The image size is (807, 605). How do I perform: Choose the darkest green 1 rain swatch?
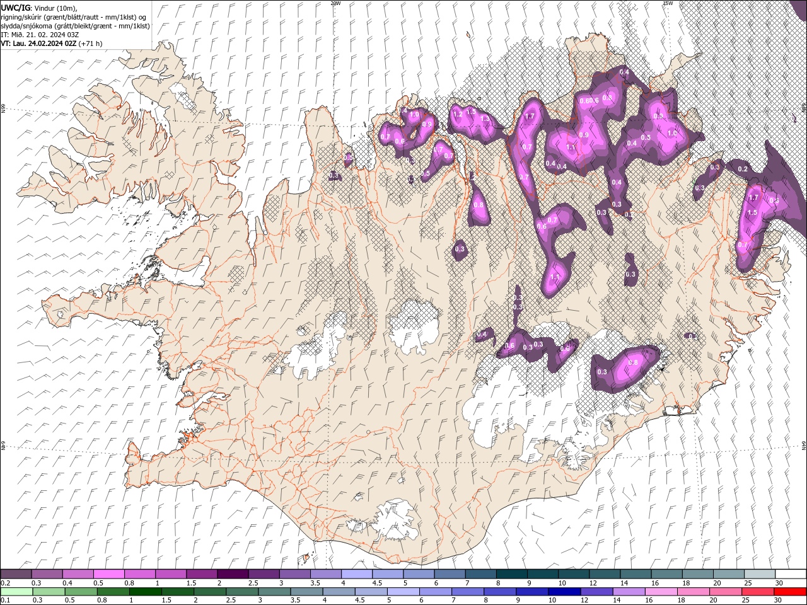pos(145,592)
